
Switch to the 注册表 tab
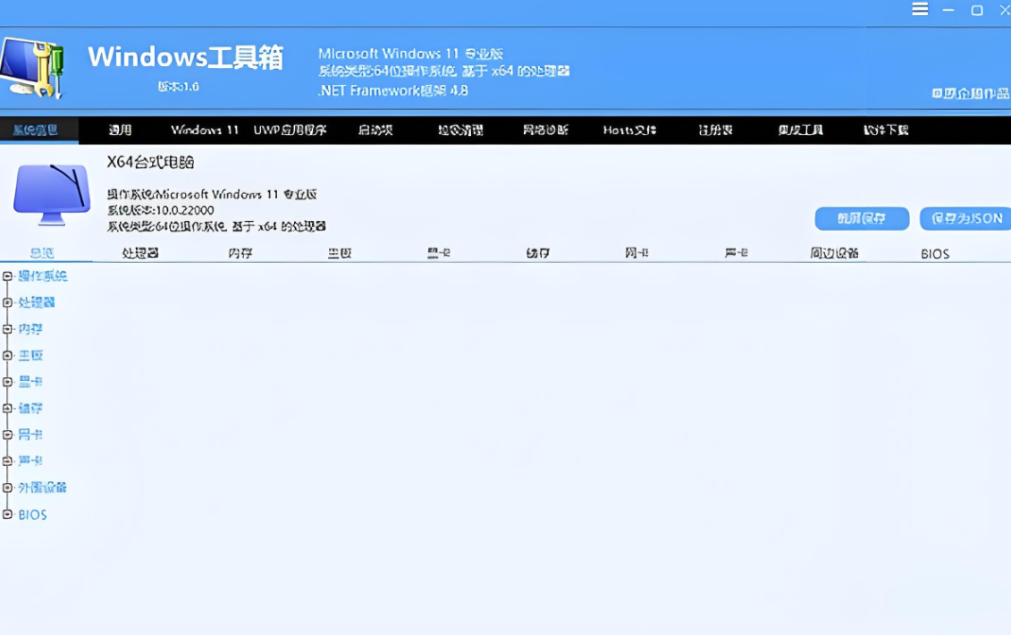[716, 130]
